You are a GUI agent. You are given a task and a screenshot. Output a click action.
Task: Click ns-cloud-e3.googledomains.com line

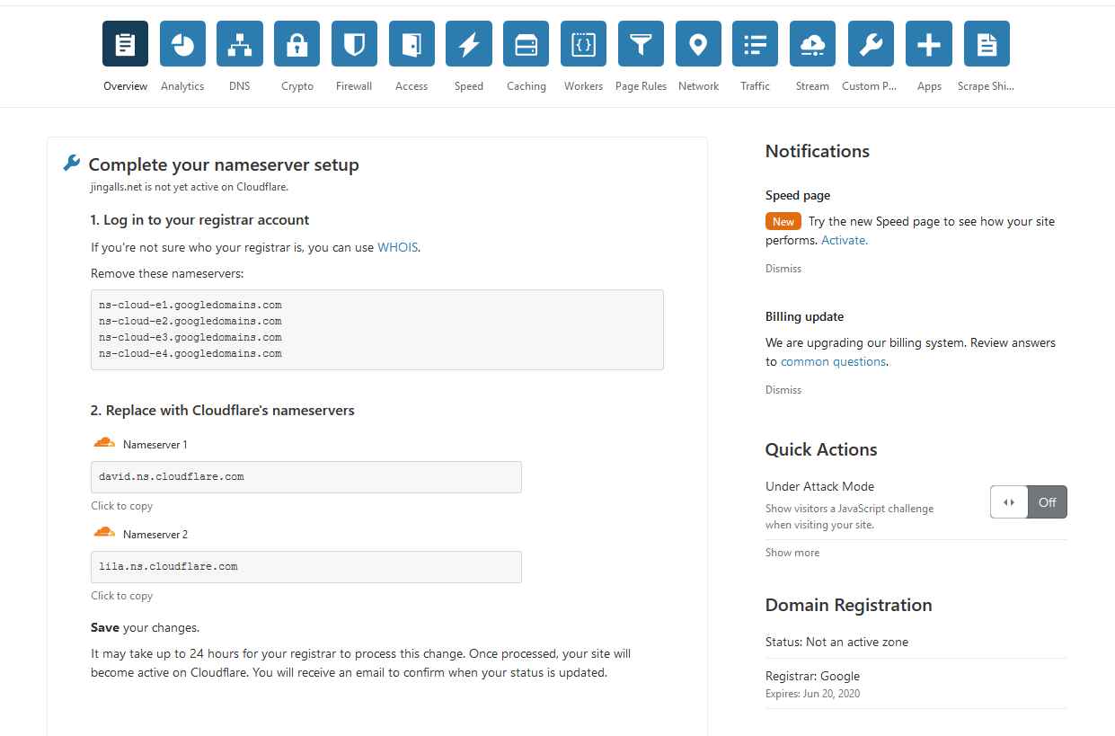click(x=190, y=337)
